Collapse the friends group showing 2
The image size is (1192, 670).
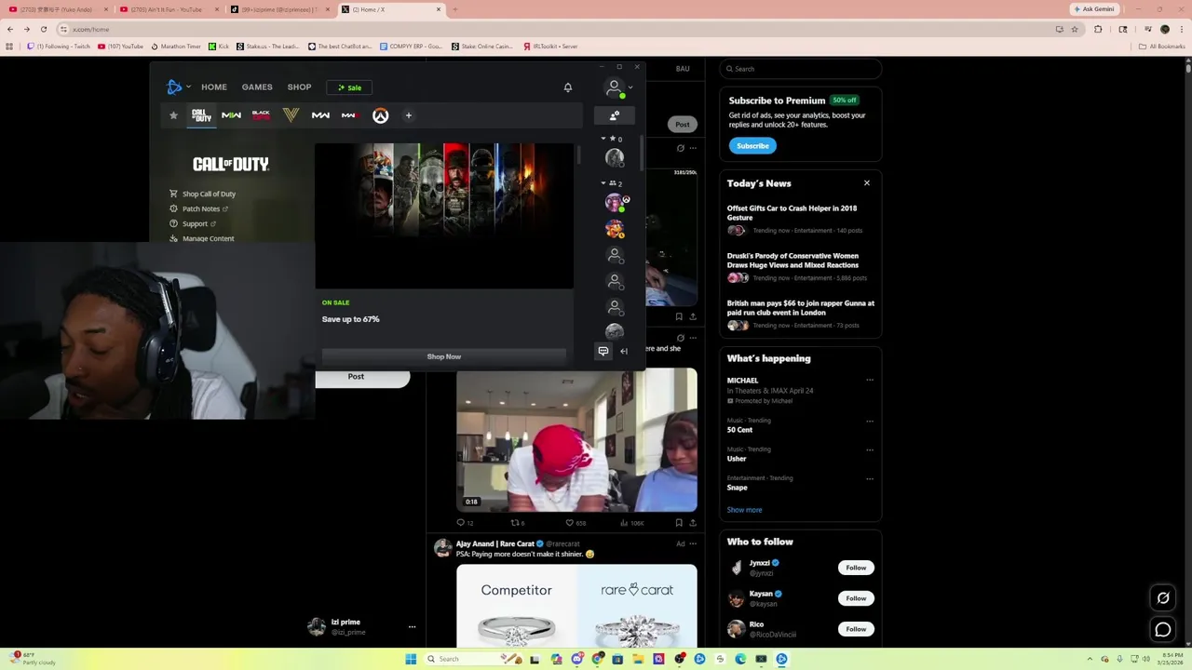point(603,183)
